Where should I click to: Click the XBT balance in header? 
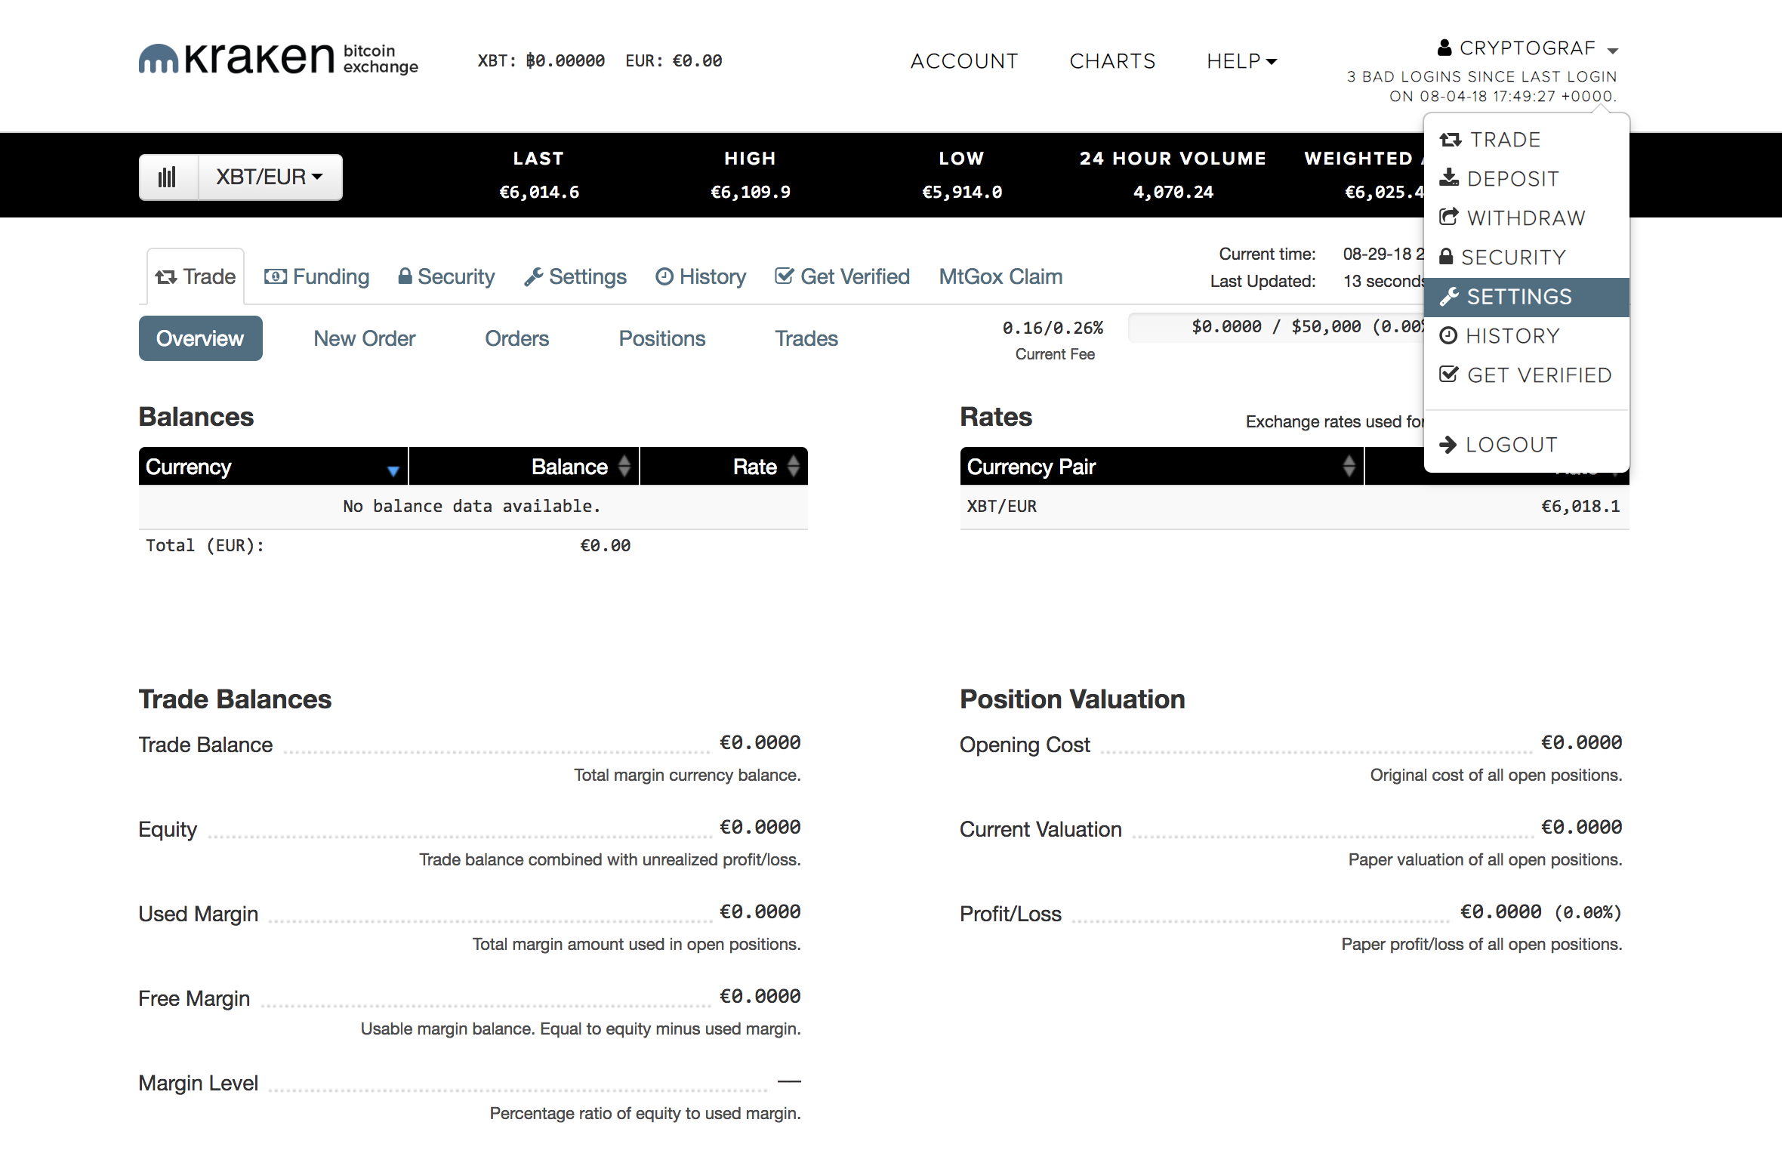[x=541, y=60]
